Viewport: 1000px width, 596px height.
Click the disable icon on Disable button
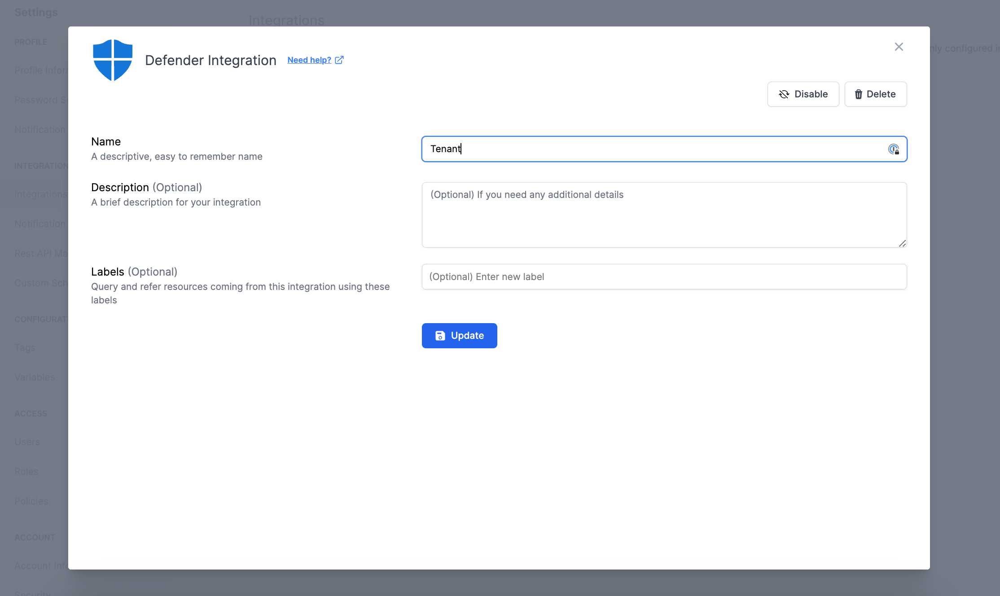point(784,94)
